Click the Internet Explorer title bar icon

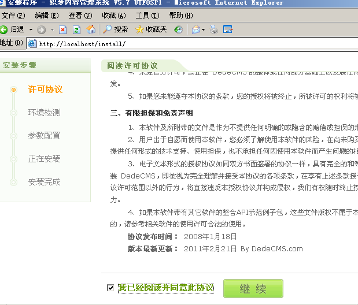[x=2, y=2]
